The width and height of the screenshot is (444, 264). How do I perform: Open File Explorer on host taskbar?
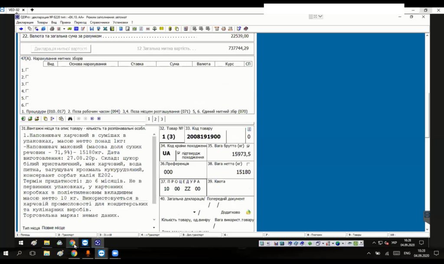click(47, 253)
